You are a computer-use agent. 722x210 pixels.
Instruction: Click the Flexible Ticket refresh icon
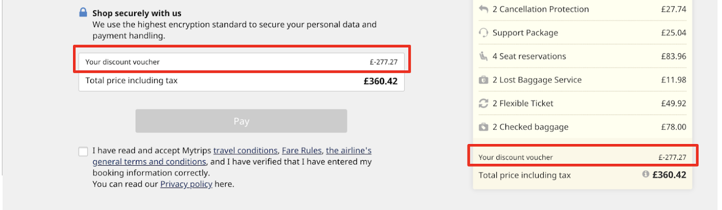point(483,103)
